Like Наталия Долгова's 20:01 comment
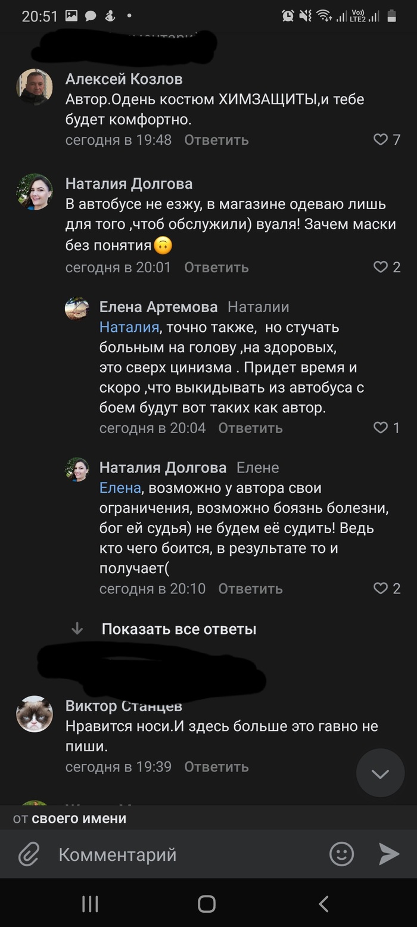 point(381,267)
